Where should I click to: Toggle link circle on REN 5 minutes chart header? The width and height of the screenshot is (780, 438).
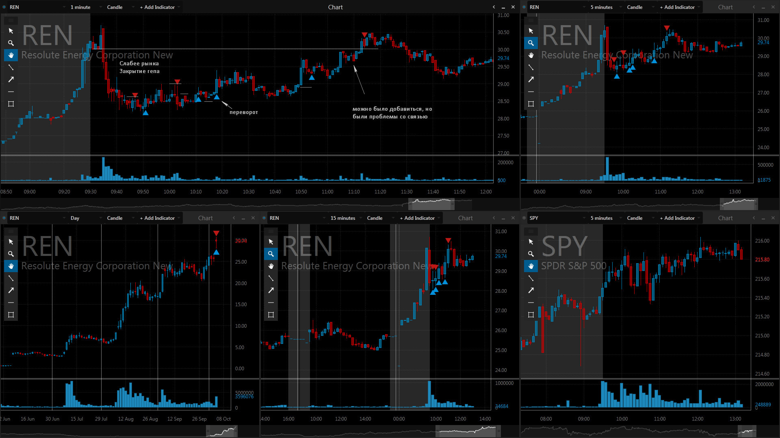(x=524, y=7)
